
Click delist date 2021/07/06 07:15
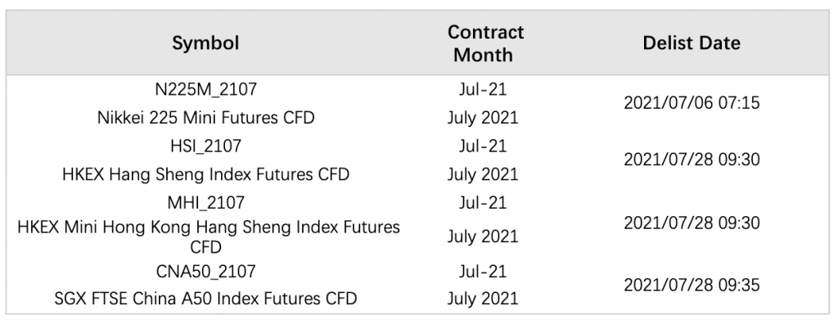click(691, 103)
